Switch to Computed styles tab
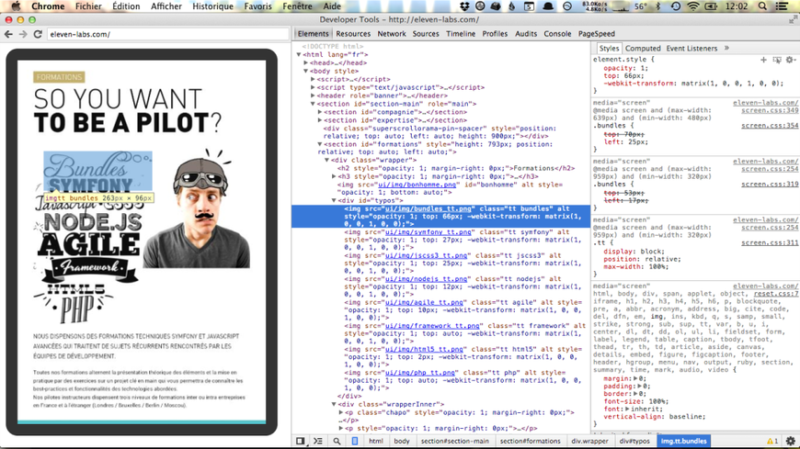 click(x=643, y=49)
